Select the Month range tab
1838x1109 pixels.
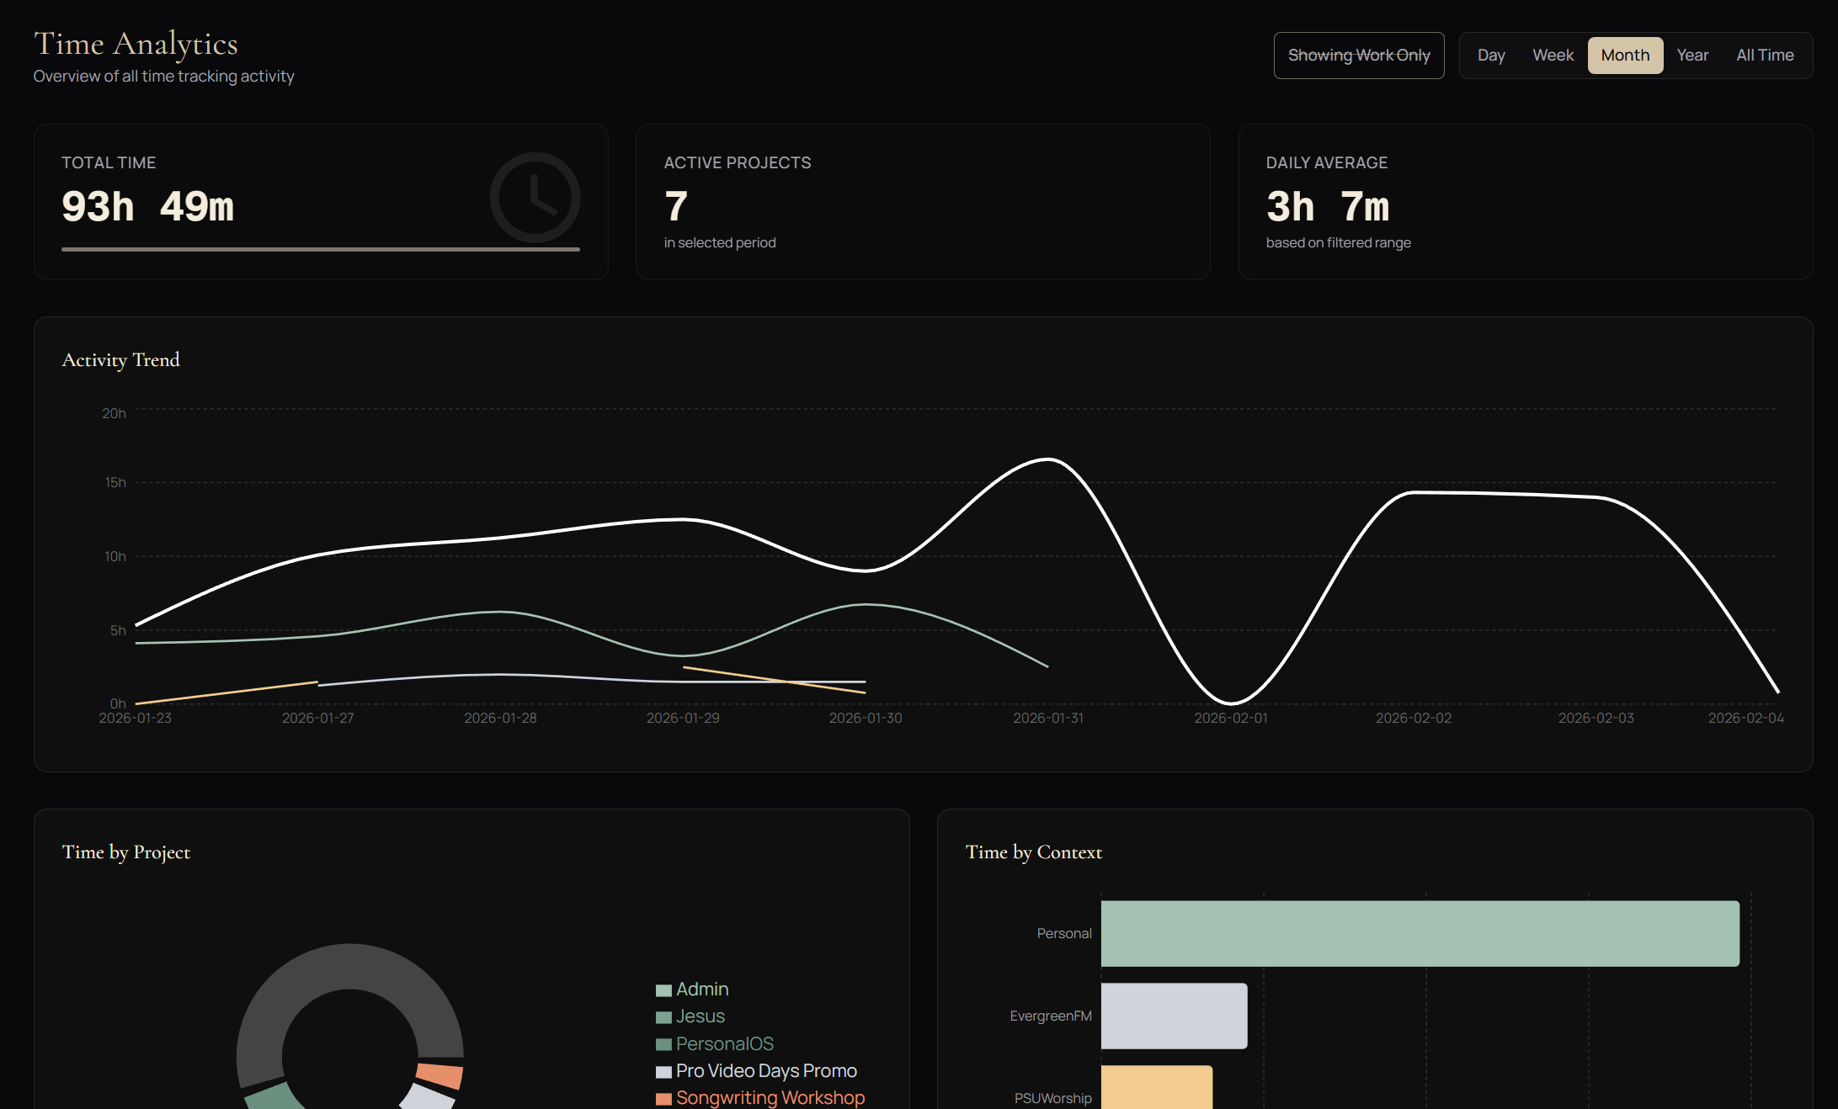(x=1625, y=56)
